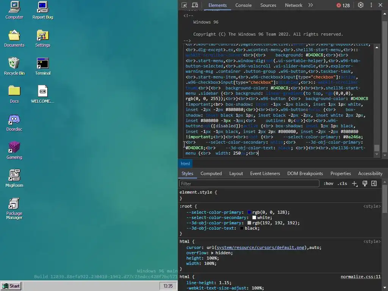Toggle the rendering emulations paintbrush icon
The height and width of the screenshot is (291, 388).
click(x=365, y=183)
